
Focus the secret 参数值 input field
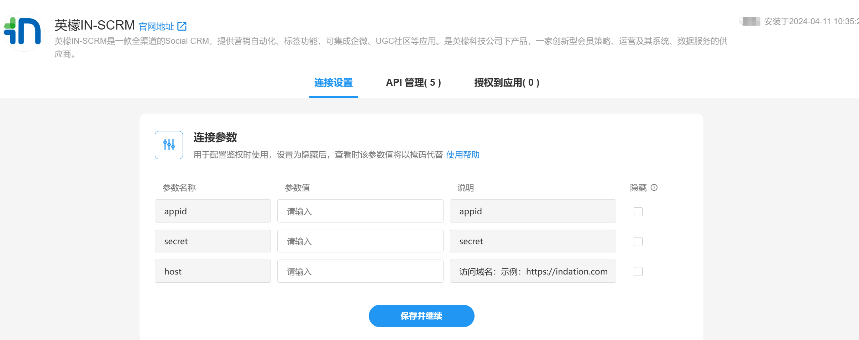(x=360, y=241)
